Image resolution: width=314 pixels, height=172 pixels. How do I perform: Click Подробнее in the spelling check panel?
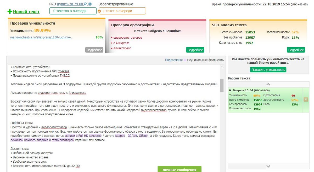coord(195,50)
